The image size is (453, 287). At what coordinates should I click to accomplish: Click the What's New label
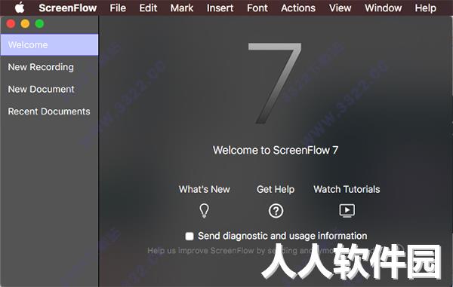(205, 189)
